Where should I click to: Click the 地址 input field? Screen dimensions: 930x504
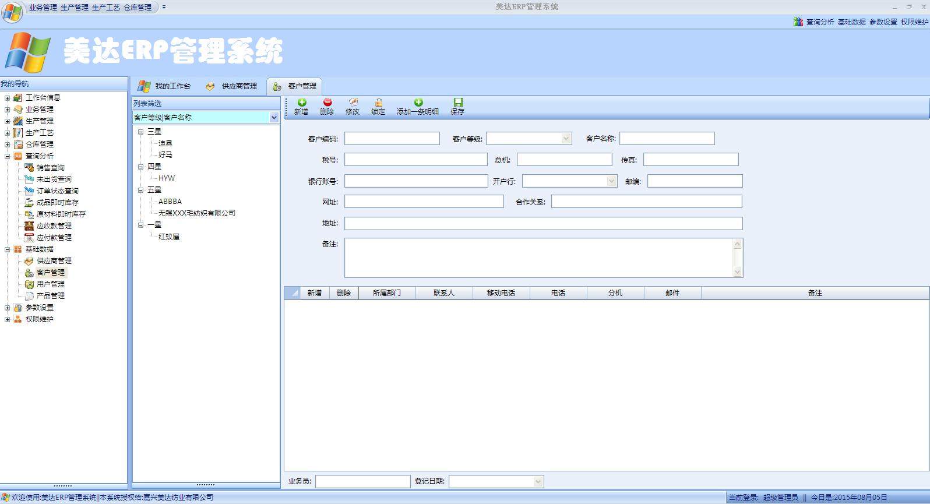[544, 224]
